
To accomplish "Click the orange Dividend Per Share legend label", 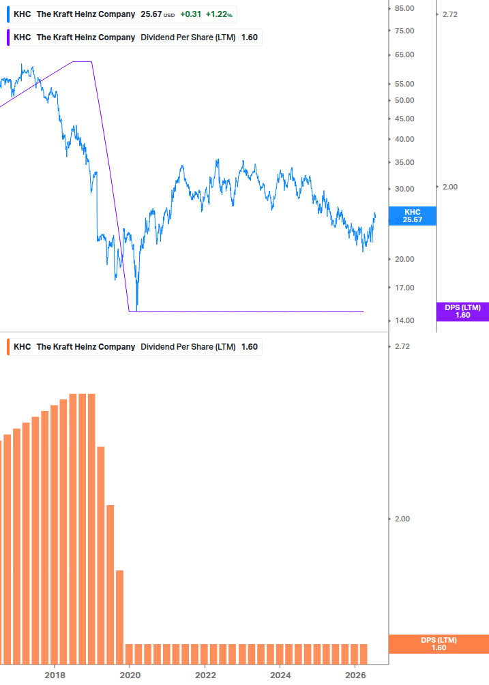I will [134, 347].
